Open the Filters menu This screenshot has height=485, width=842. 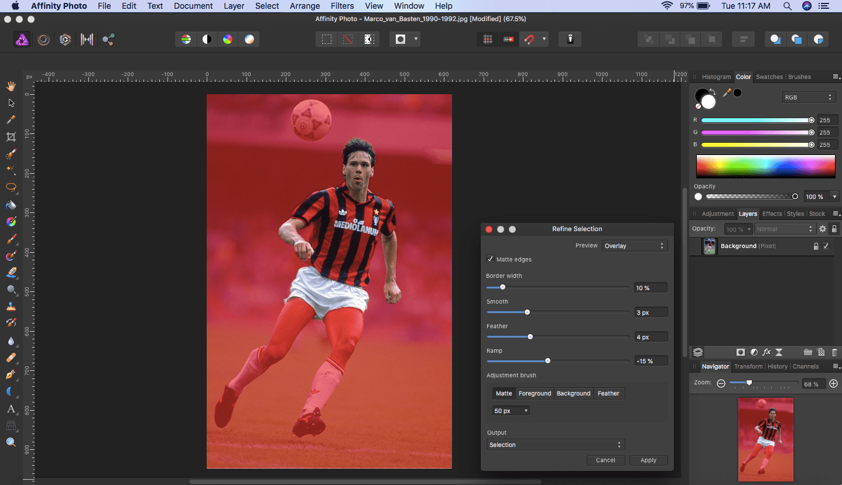click(342, 6)
